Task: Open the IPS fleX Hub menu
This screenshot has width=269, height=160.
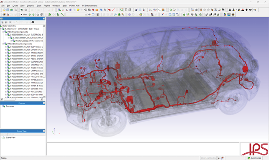Action: [74, 6]
